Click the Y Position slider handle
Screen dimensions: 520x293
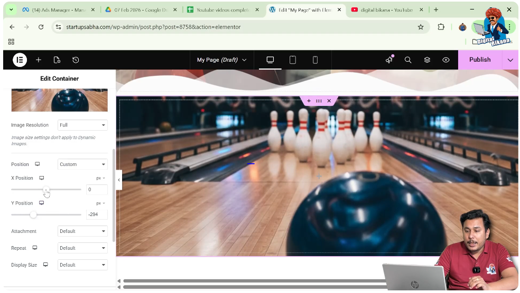point(33,214)
